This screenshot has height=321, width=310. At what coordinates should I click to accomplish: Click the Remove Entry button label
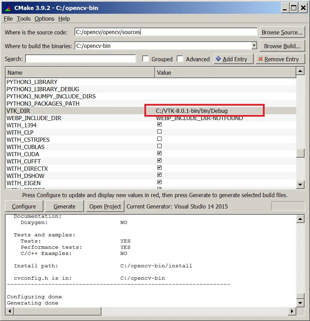(281, 59)
